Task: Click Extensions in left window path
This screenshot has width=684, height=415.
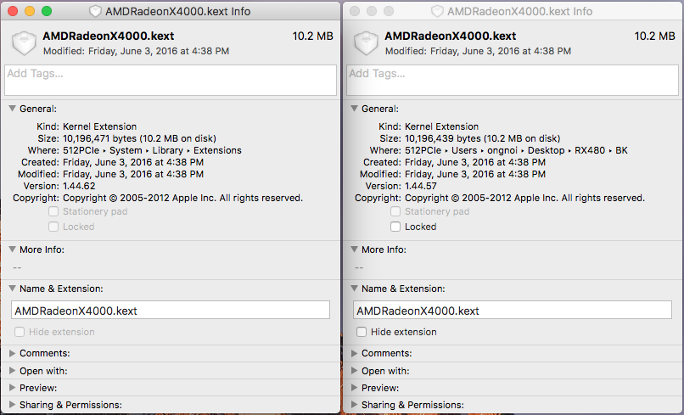Action: coord(217,150)
